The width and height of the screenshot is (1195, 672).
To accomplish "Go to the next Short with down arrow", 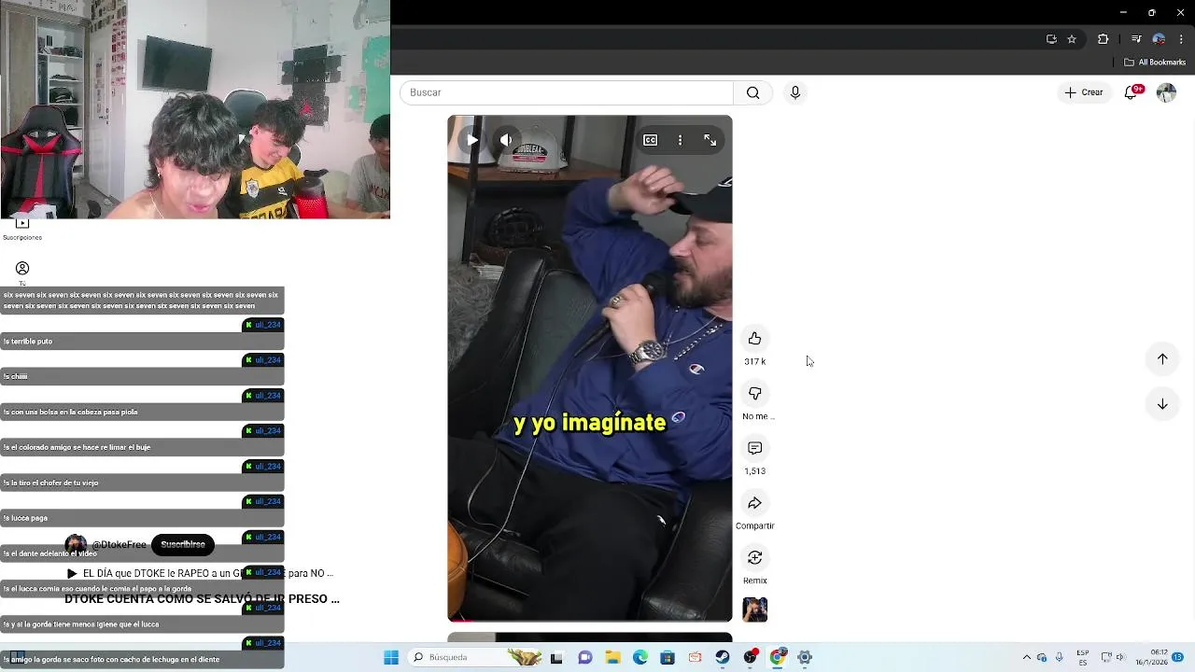I will point(1162,404).
